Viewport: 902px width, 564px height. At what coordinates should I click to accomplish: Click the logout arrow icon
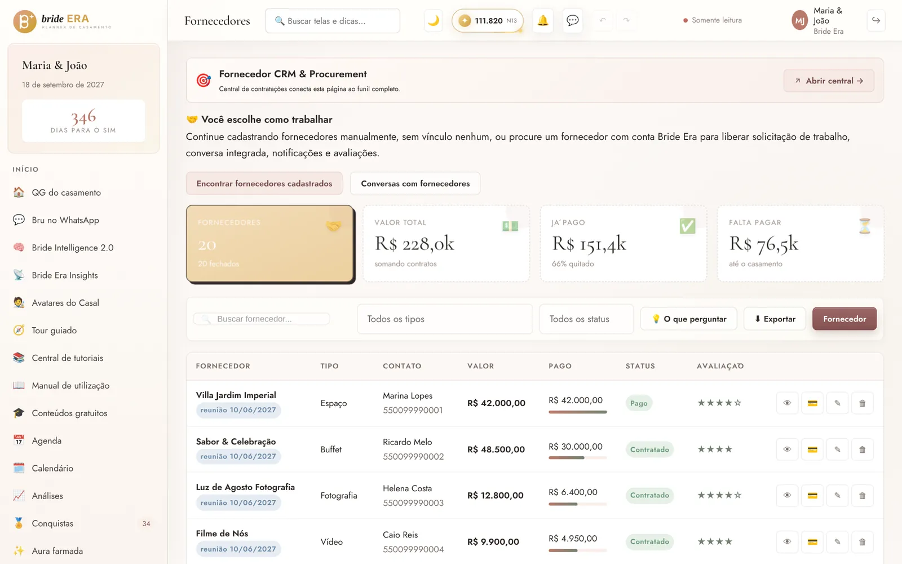click(876, 21)
